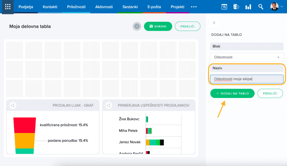
Task: Show more navigation items via three dots
Action: (194, 7)
